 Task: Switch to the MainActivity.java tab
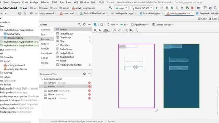[x=152, y=13]
